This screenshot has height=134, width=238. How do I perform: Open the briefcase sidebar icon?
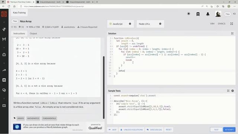(4, 55)
